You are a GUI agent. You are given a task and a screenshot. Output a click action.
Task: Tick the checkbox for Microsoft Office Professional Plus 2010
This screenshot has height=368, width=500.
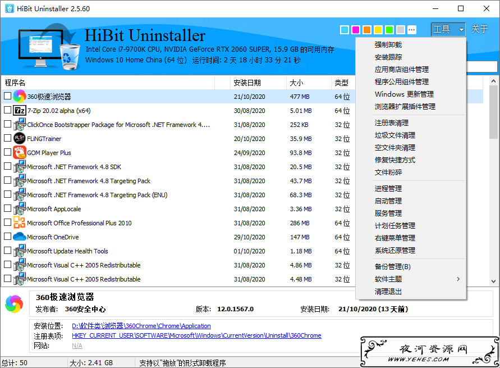tap(7, 222)
